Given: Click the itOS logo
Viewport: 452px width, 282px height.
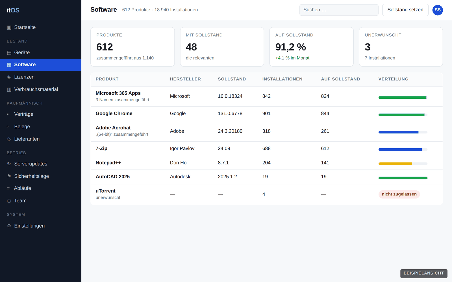Looking at the screenshot, I should (x=13, y=10).
